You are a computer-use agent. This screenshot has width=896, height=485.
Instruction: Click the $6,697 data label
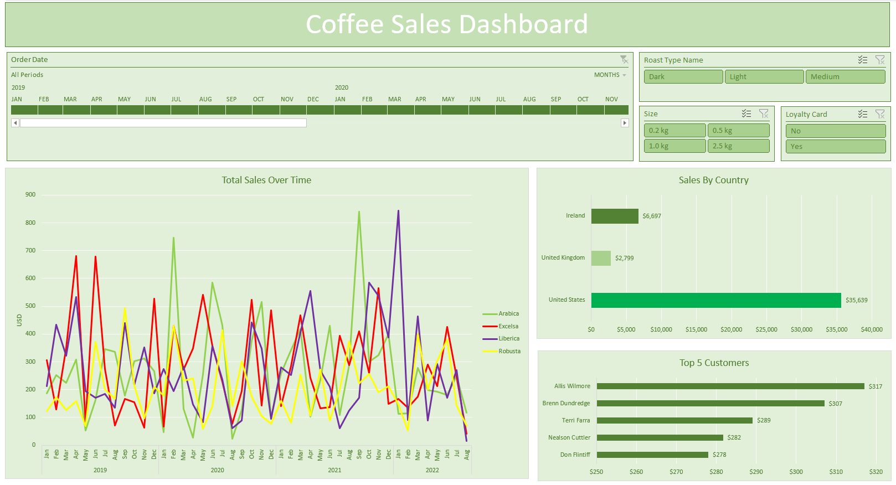(652, 216)
